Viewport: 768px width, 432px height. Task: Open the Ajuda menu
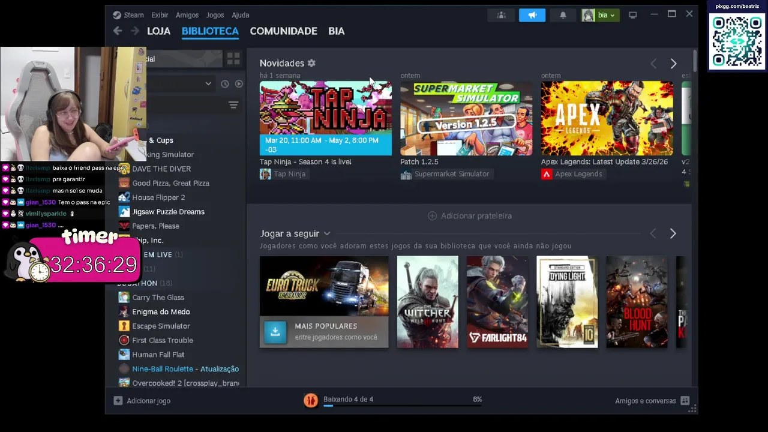click(x=241, y=15)
